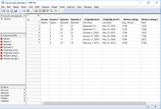Image resolution: width=161 pixels, height=109 pixels.
Task: Expand table panel with right disclosure triangle
Action: point(24,16)
